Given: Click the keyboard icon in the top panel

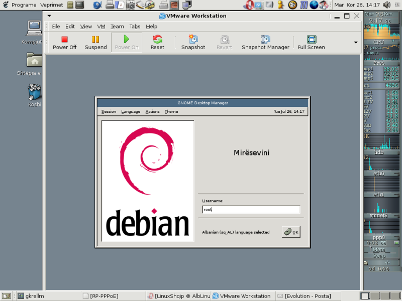Looking at the screenshot, I should tap(163, 5).
